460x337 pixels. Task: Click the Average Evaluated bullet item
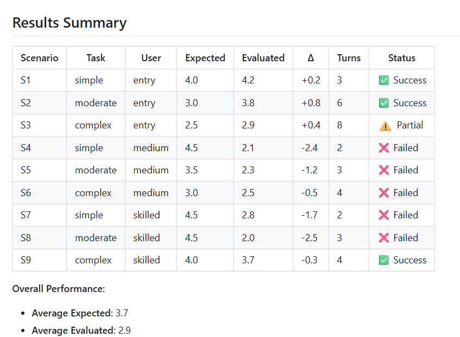[x=81, y=330]
